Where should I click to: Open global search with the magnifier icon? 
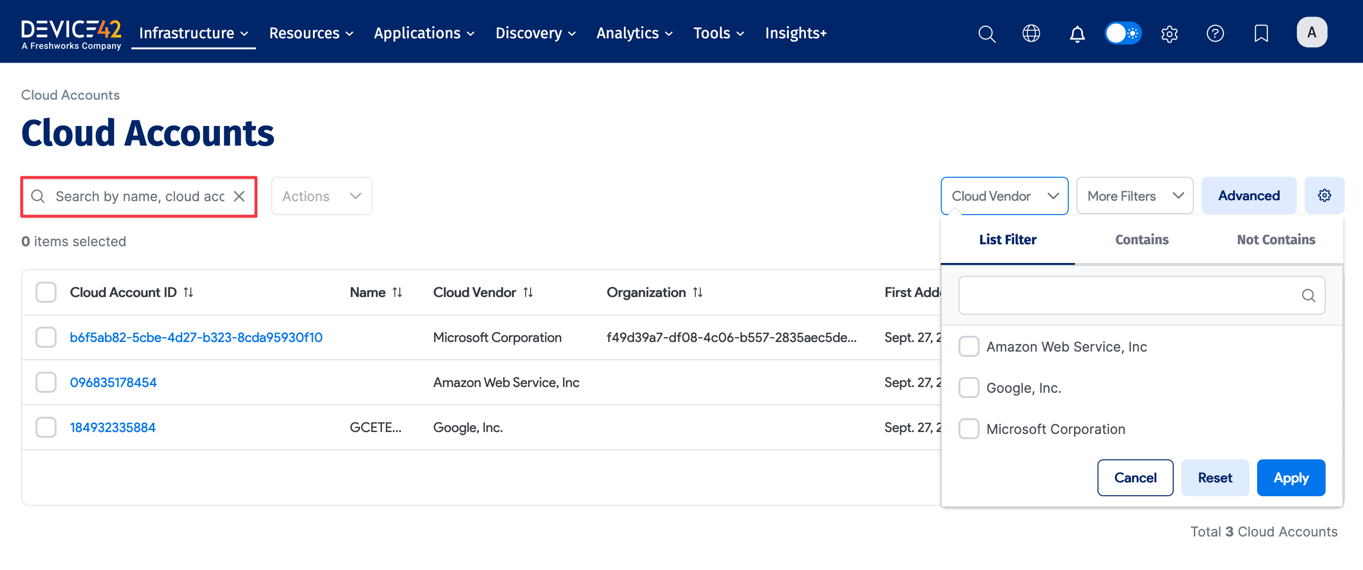click(987, 34)
